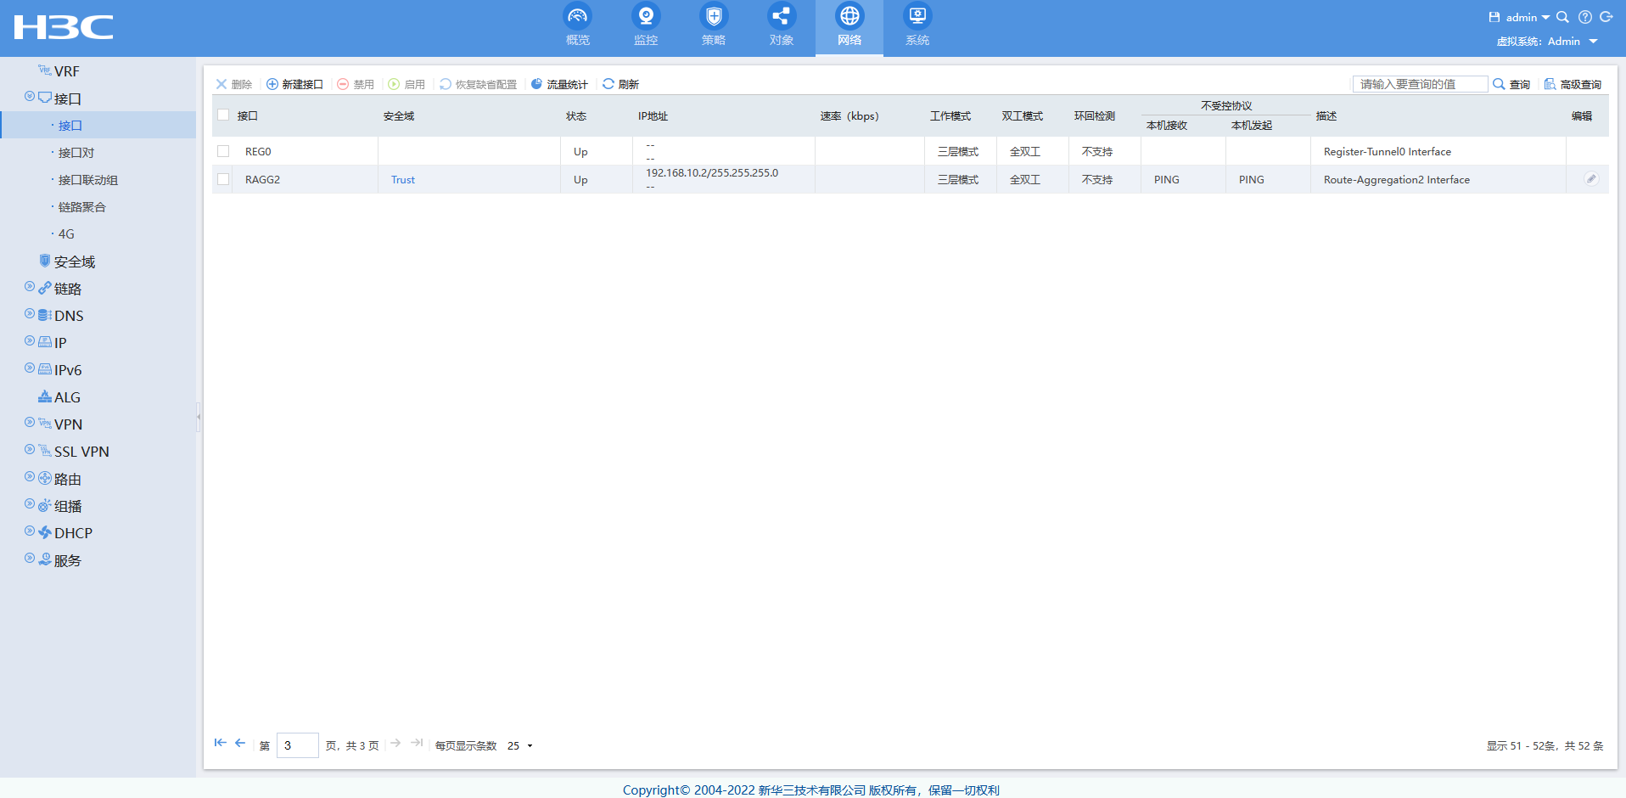This screenshot has height=798, width=1626.
Task: Click the edit pencil icon for RAGG2
Action: [1591, 179]
